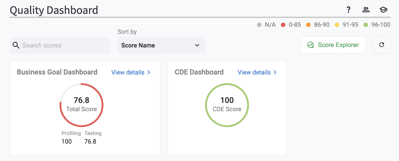Click the refresh icon button
The height and width of the screenshot is (161, 399).
click(x=381, y=45)
